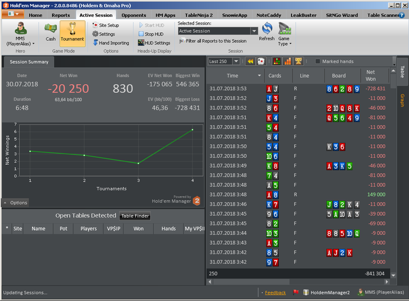
Task: Open the LeakBuster tab
Action: [303, 15]
